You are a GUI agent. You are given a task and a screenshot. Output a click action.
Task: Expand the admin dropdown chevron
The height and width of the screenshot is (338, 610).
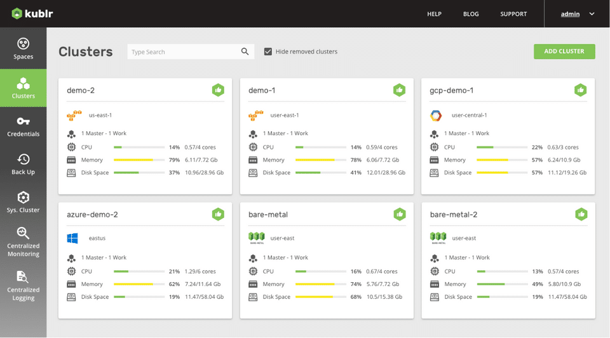click(592, 14)
